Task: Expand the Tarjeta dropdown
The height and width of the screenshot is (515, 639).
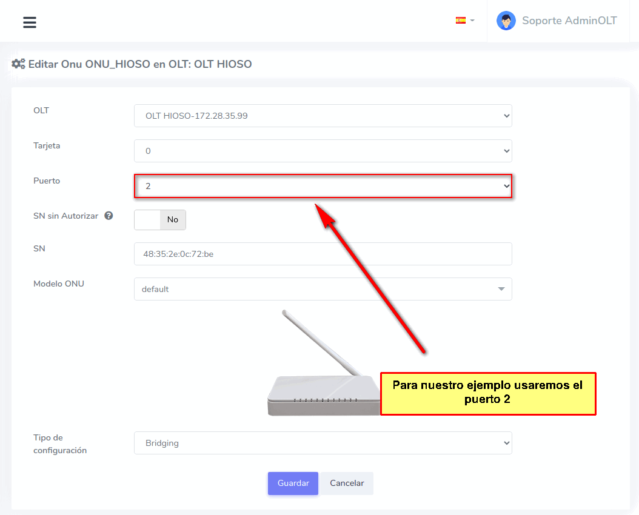Action: pyautogui.click(x=323, y=151)
